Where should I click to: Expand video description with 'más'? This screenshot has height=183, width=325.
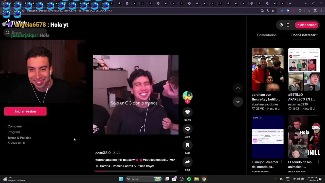click(x=172, y=160)
